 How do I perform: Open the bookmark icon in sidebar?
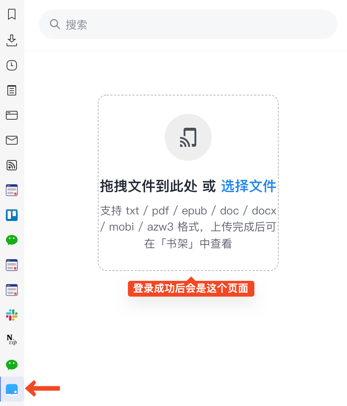pos(12,14)
